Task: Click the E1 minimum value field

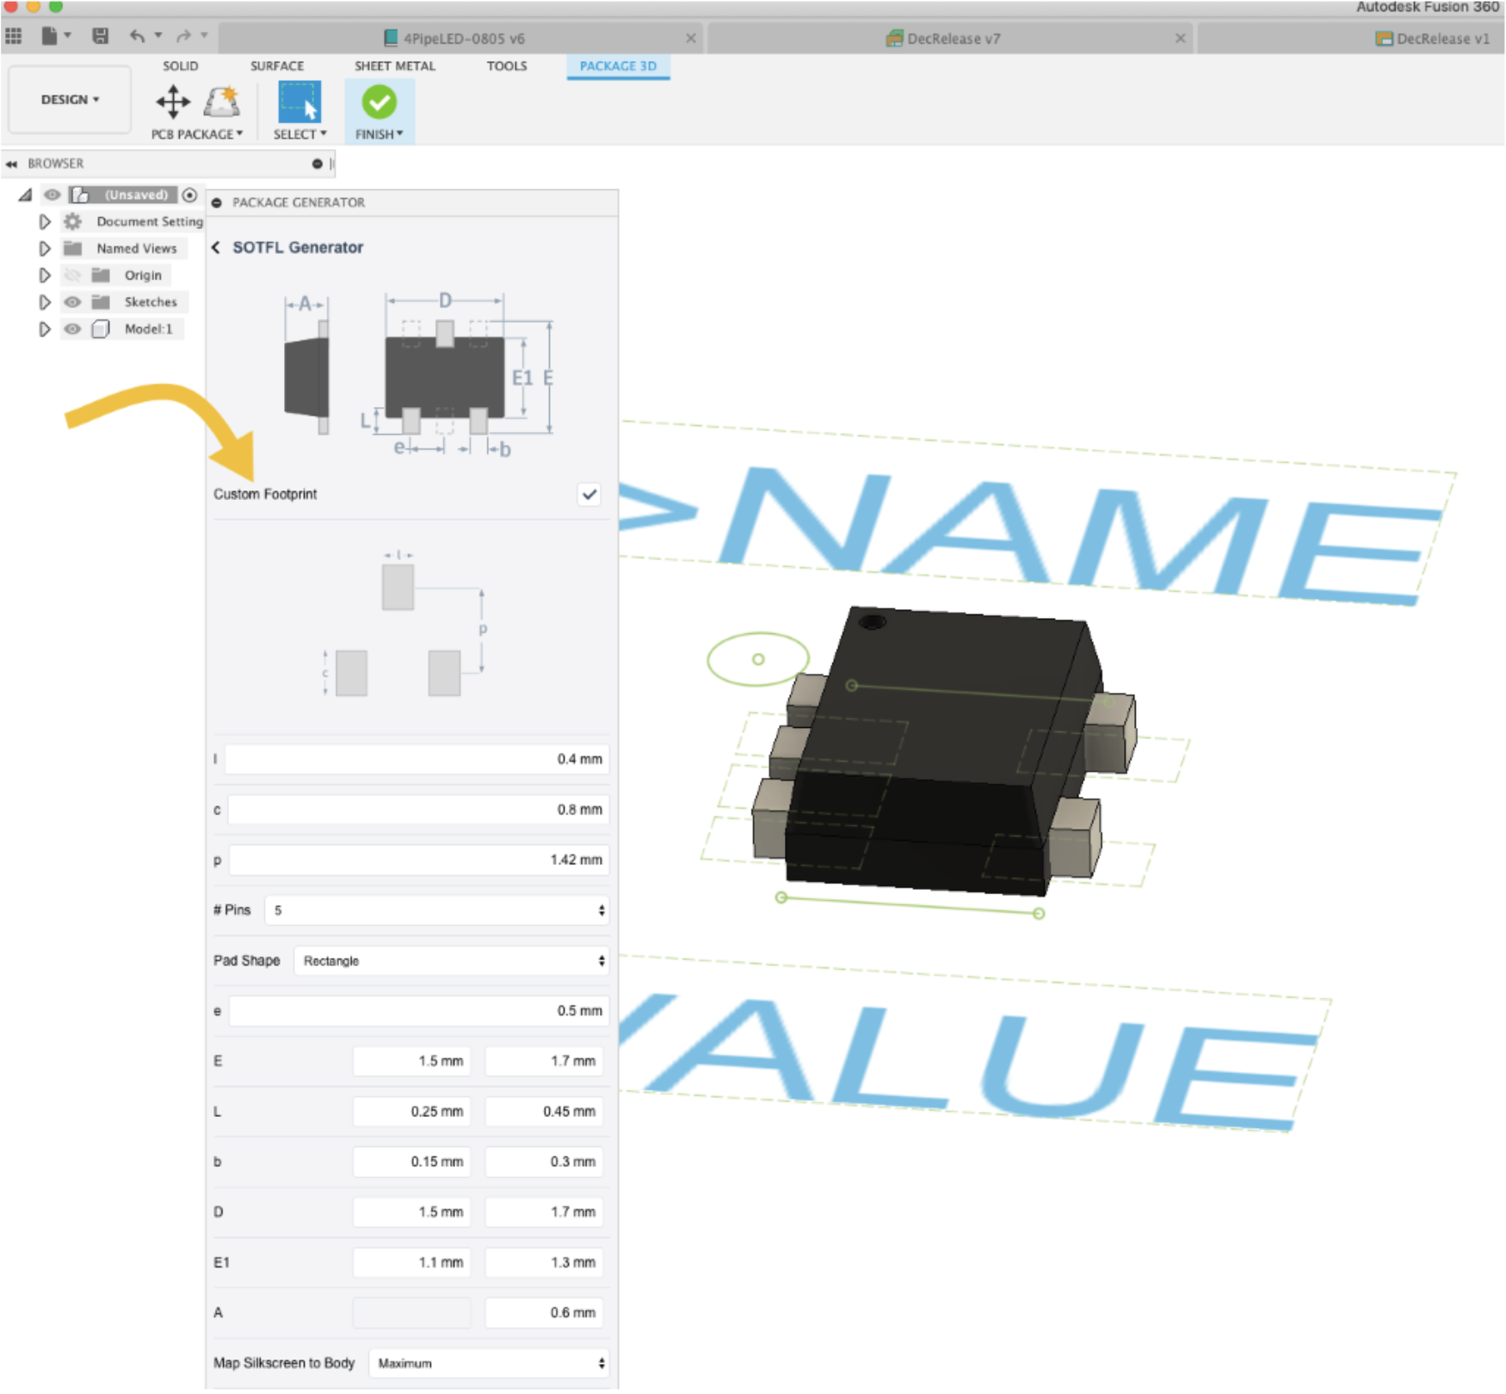Action: [x=411, y=1263]
